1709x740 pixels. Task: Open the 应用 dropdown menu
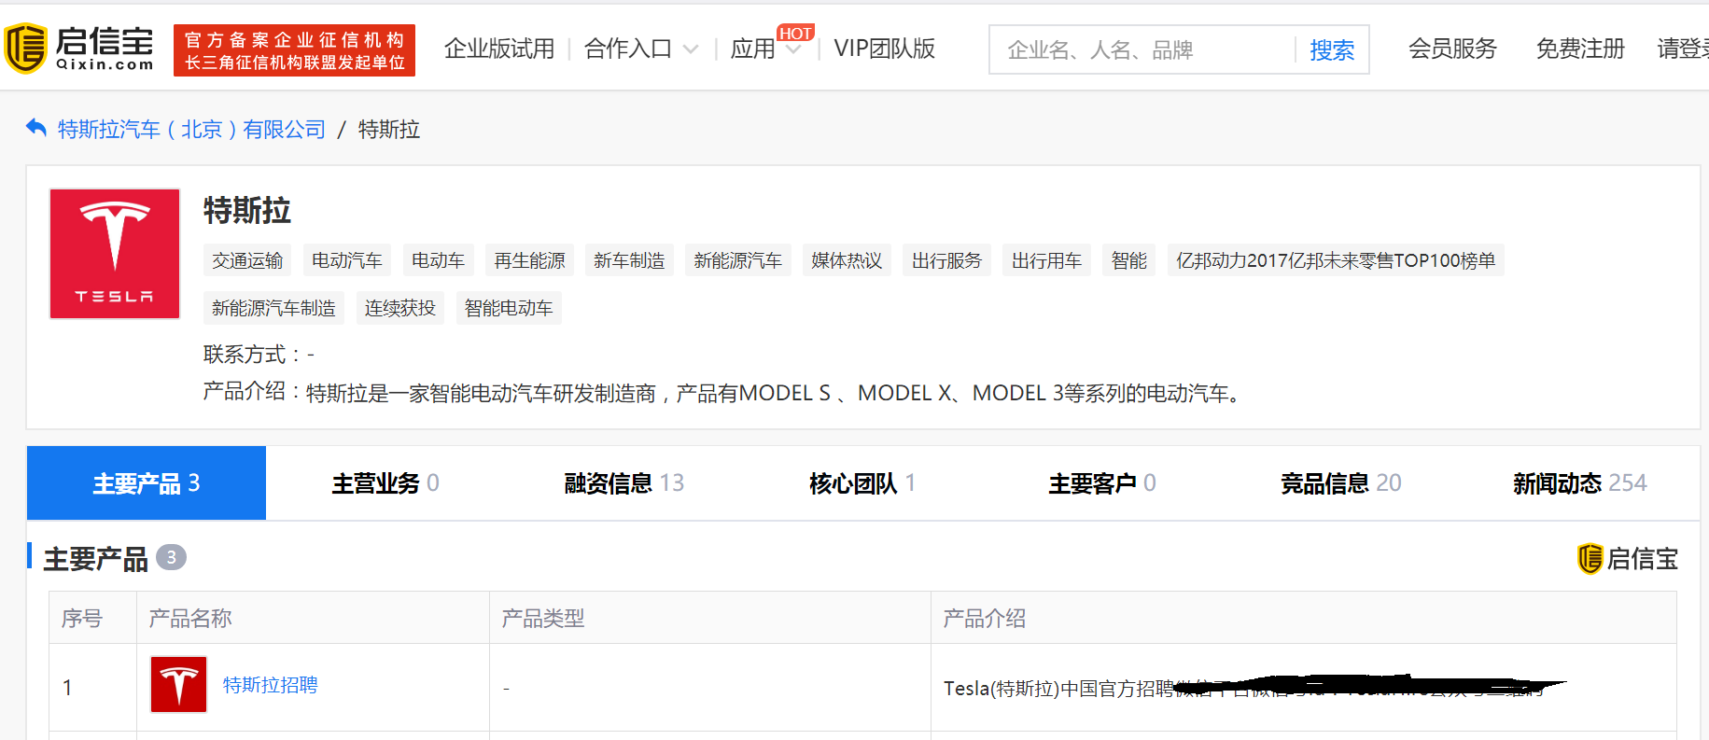pos(765,49)
